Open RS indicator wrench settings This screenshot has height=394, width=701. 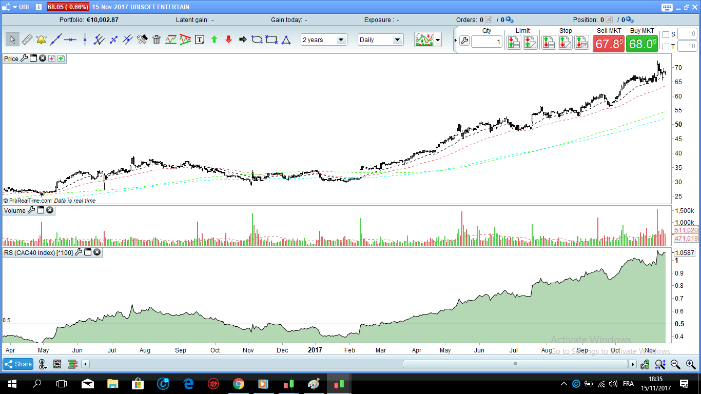click(79, 252)
